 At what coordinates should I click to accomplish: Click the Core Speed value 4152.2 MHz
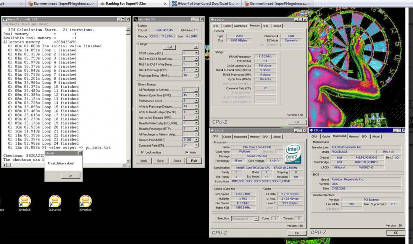click(243, 194)
